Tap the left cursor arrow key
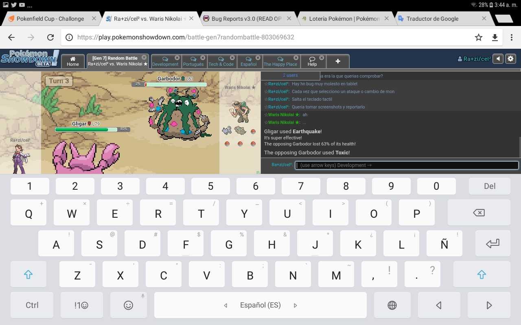This screenshot has width=521, height=325. coord(439,305)
